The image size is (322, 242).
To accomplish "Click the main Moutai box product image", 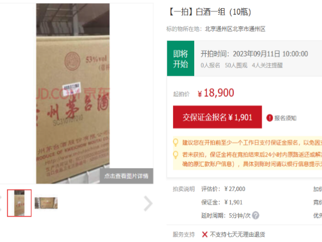I will pyautogui.click(x=73, y=94).
